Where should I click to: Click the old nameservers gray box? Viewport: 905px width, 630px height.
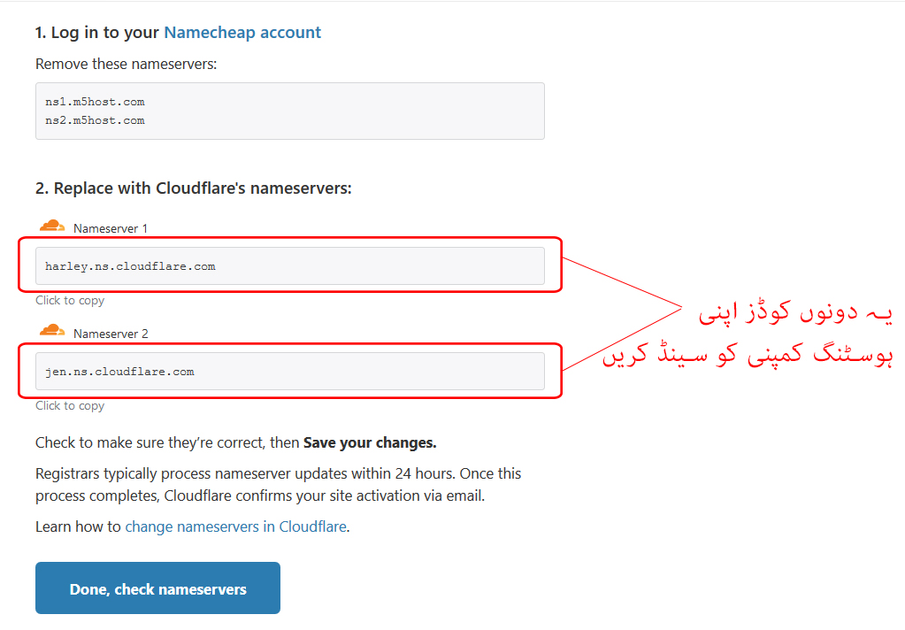pos(290,111)
